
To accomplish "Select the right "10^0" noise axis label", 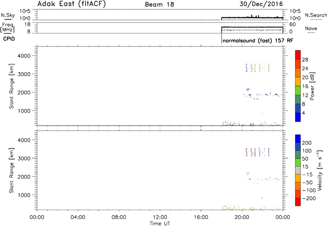I will [x=295, y=18].
